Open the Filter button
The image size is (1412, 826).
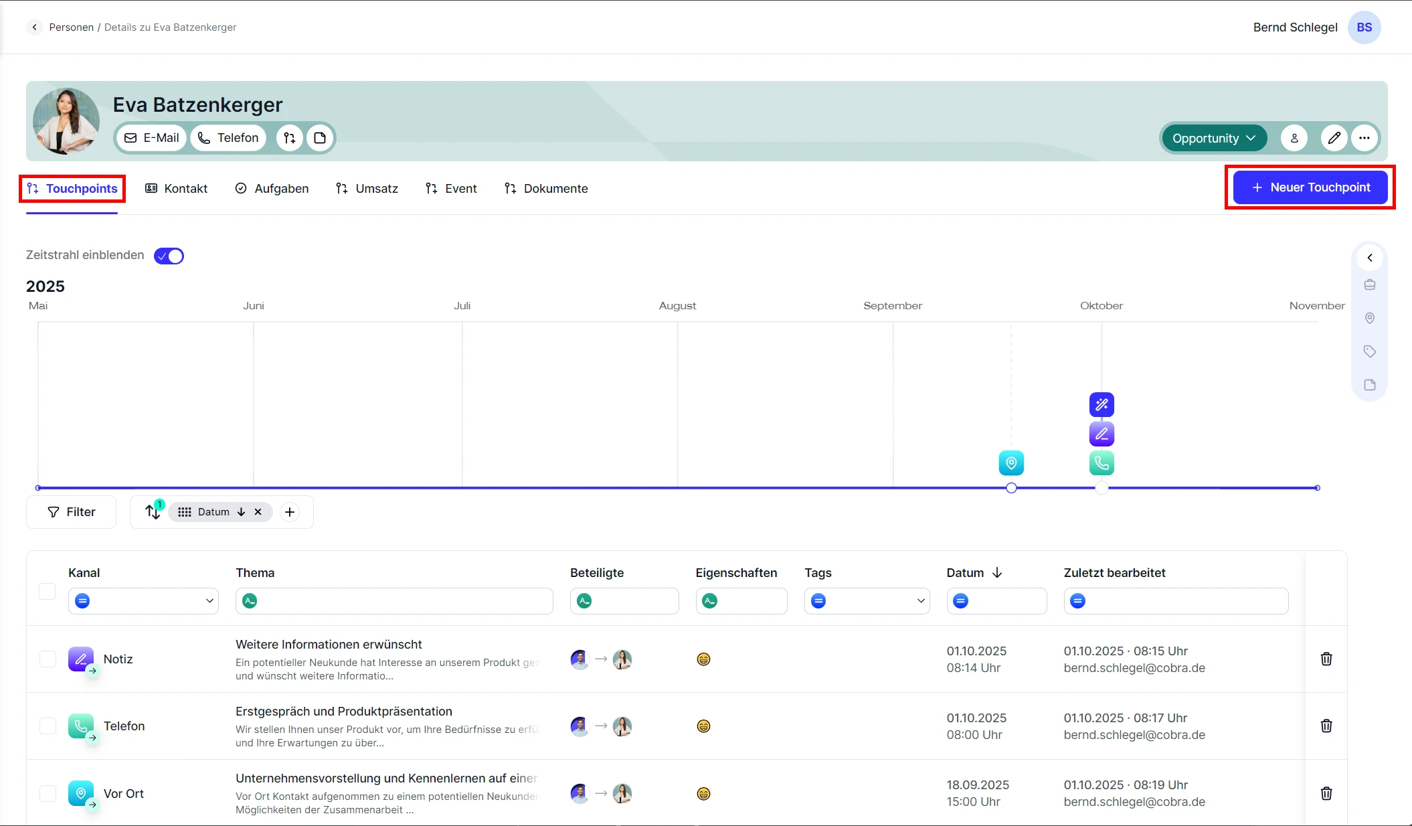(x=72, y=512)
